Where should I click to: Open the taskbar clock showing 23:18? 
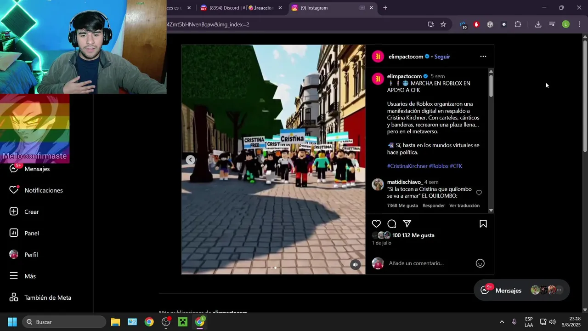[x=571, y=322]
